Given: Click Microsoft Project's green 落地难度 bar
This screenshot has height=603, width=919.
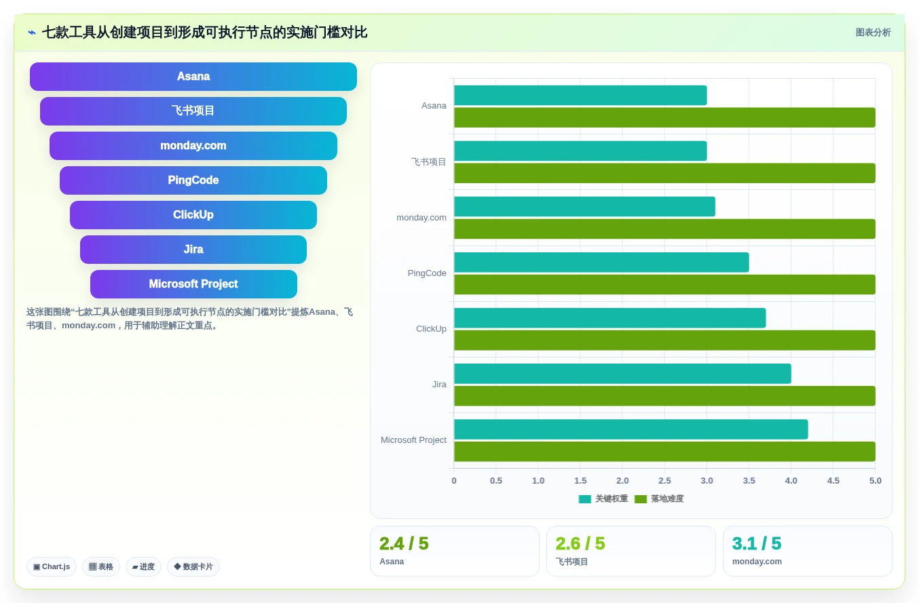Looking at the screenshot, I should tap(664, 451).
